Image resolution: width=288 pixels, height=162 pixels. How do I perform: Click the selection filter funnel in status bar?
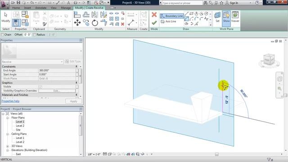click(x=269, y=160)
